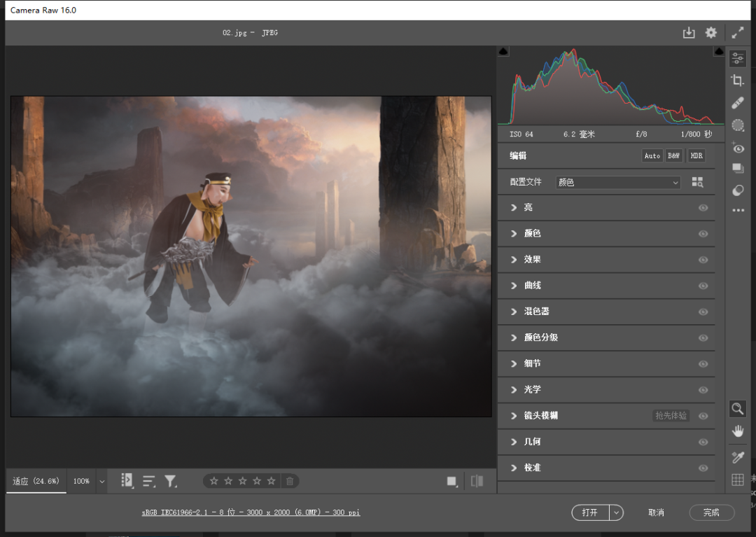The height and width of the screenshot is (537, 756).
Task: Expand the 亮 panel chevron
Action: [x=514, y=208]
